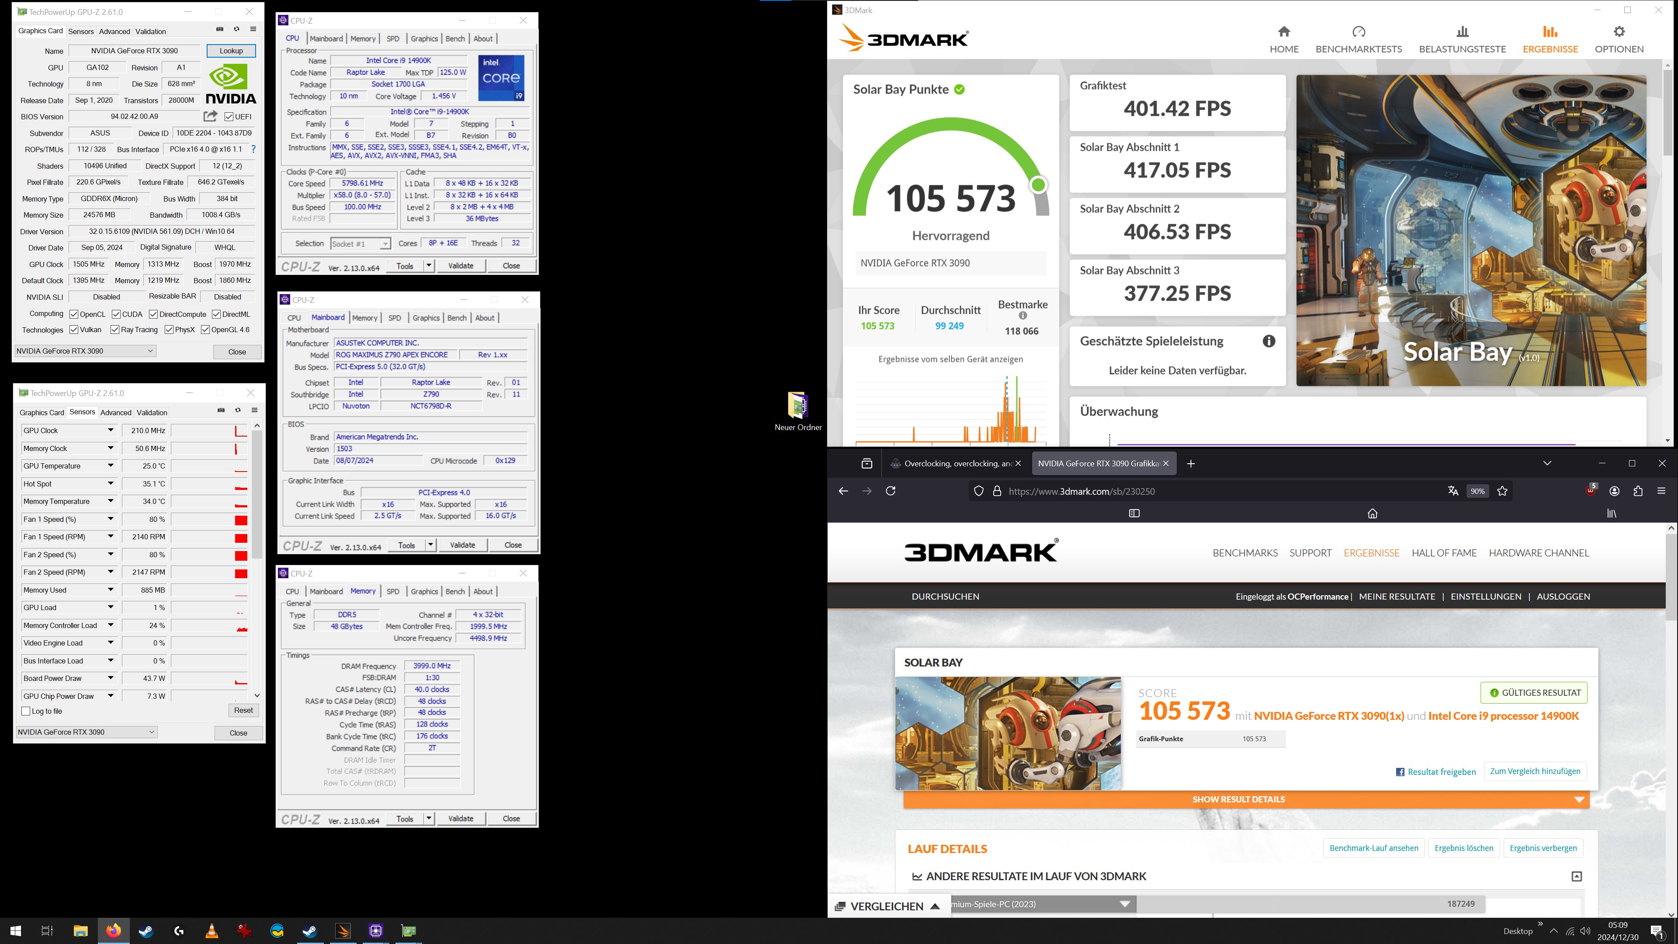Open the Tools dropdown arrow in CPU-Z CPU window

(x=429, y=265)
